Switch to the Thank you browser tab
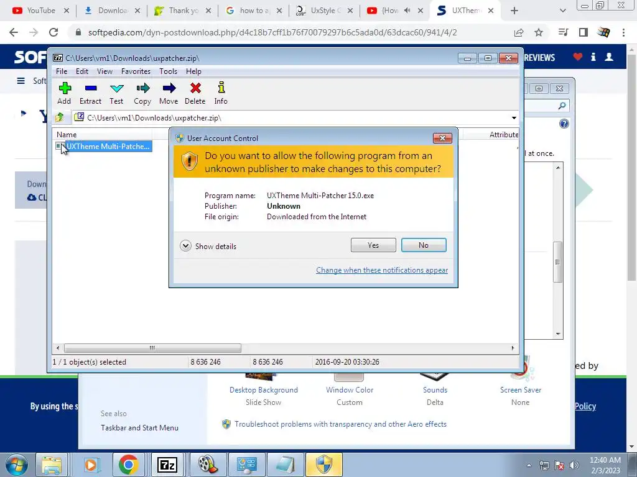 point(183,11)
